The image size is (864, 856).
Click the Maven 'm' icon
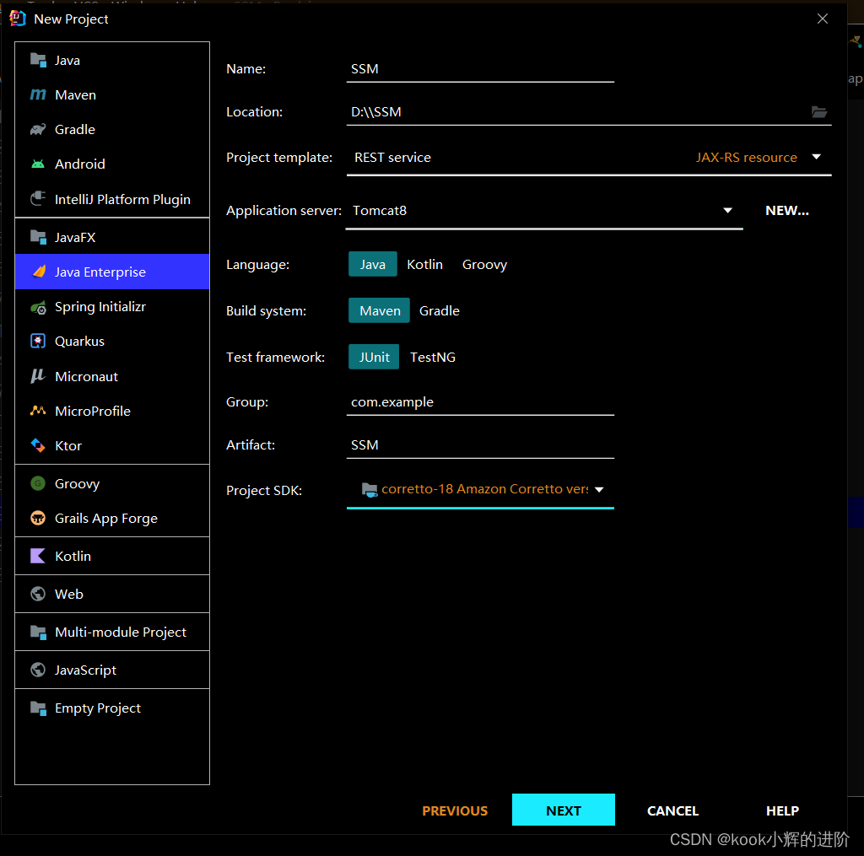[x=38, y=94]
